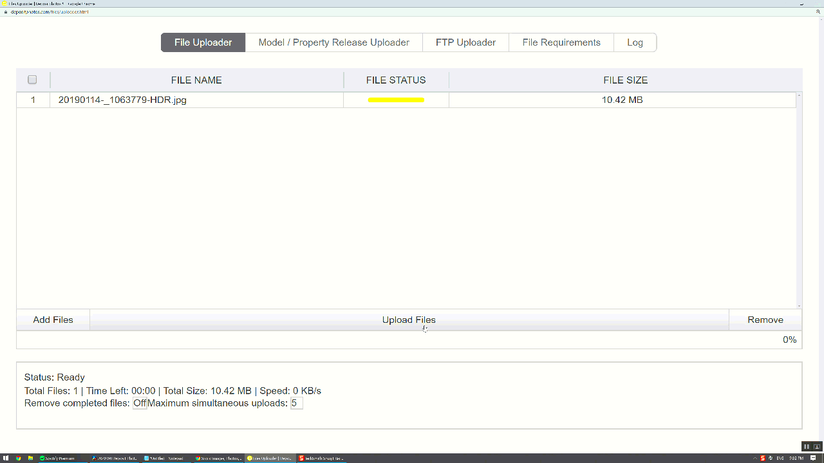The width and height of the screenshot is (824, 463).
Task: Click the page zoom icon in address bar
Action: point(818,12)
